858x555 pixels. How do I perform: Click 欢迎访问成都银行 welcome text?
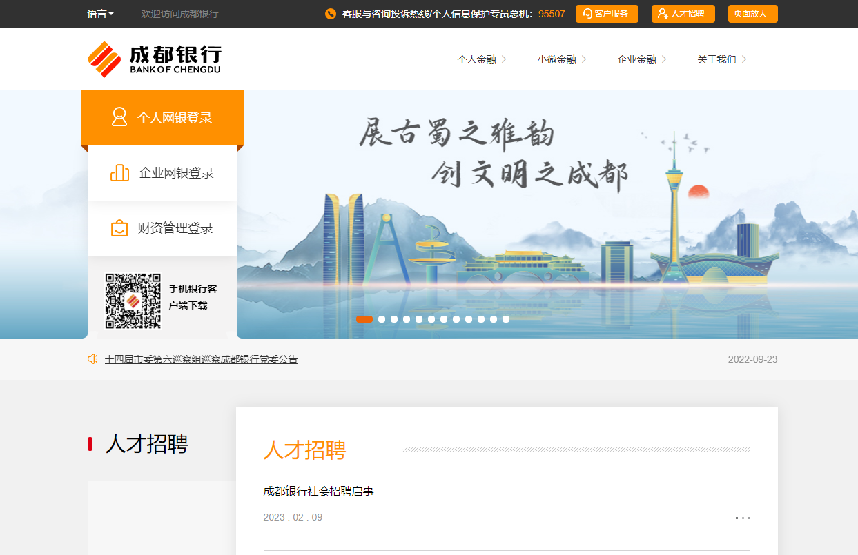point(179,14)
